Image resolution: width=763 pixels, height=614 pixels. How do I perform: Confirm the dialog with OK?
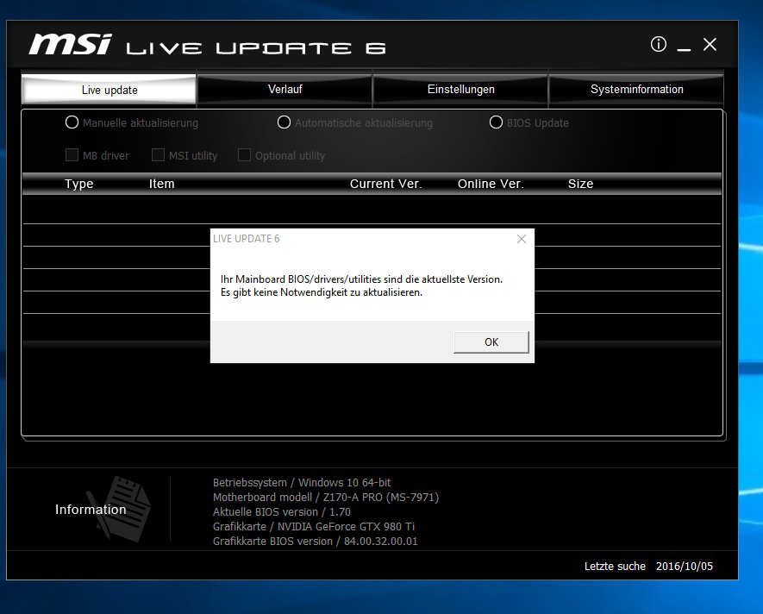click(x=491, y=342)
